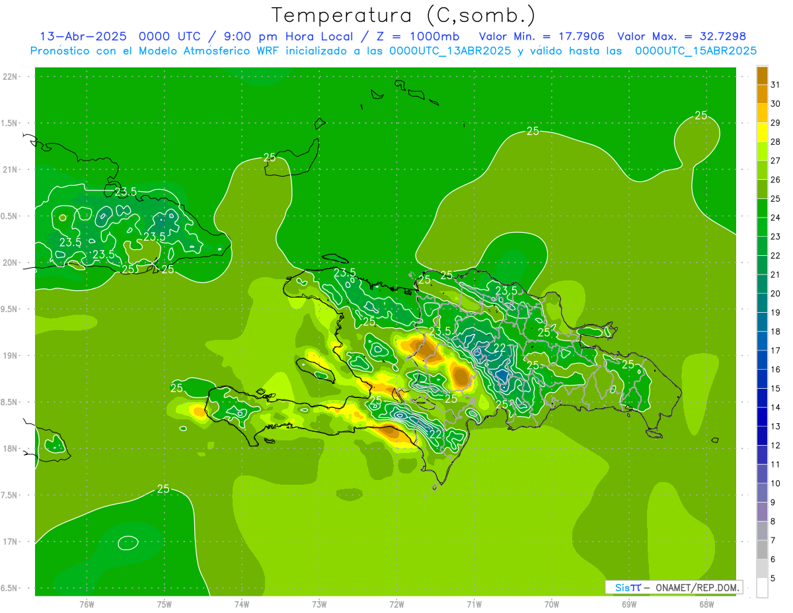Image resolution: width=793 pixels, height=613 pixels.
Task: Click the initialization time "0000UTC_13ABR2025"
Action: tap(449, 51)
